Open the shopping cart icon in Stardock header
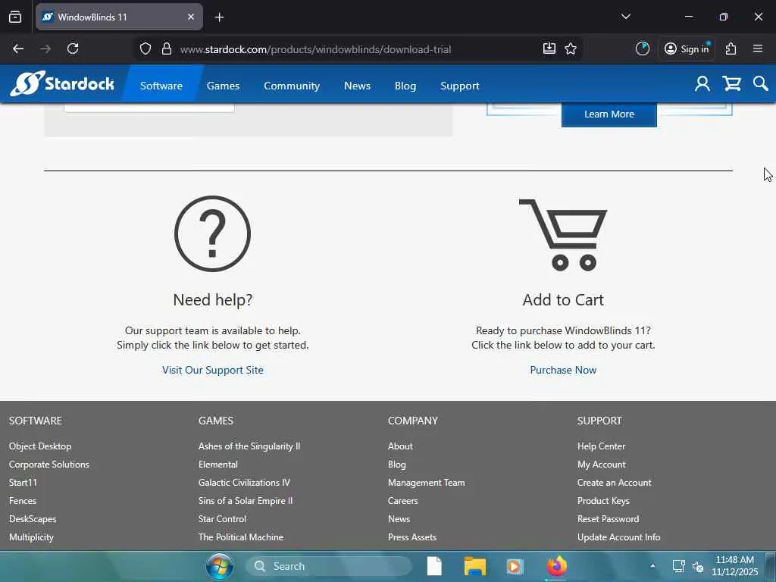The width and height of the screenshot is (776, 582). coord(731,83)
